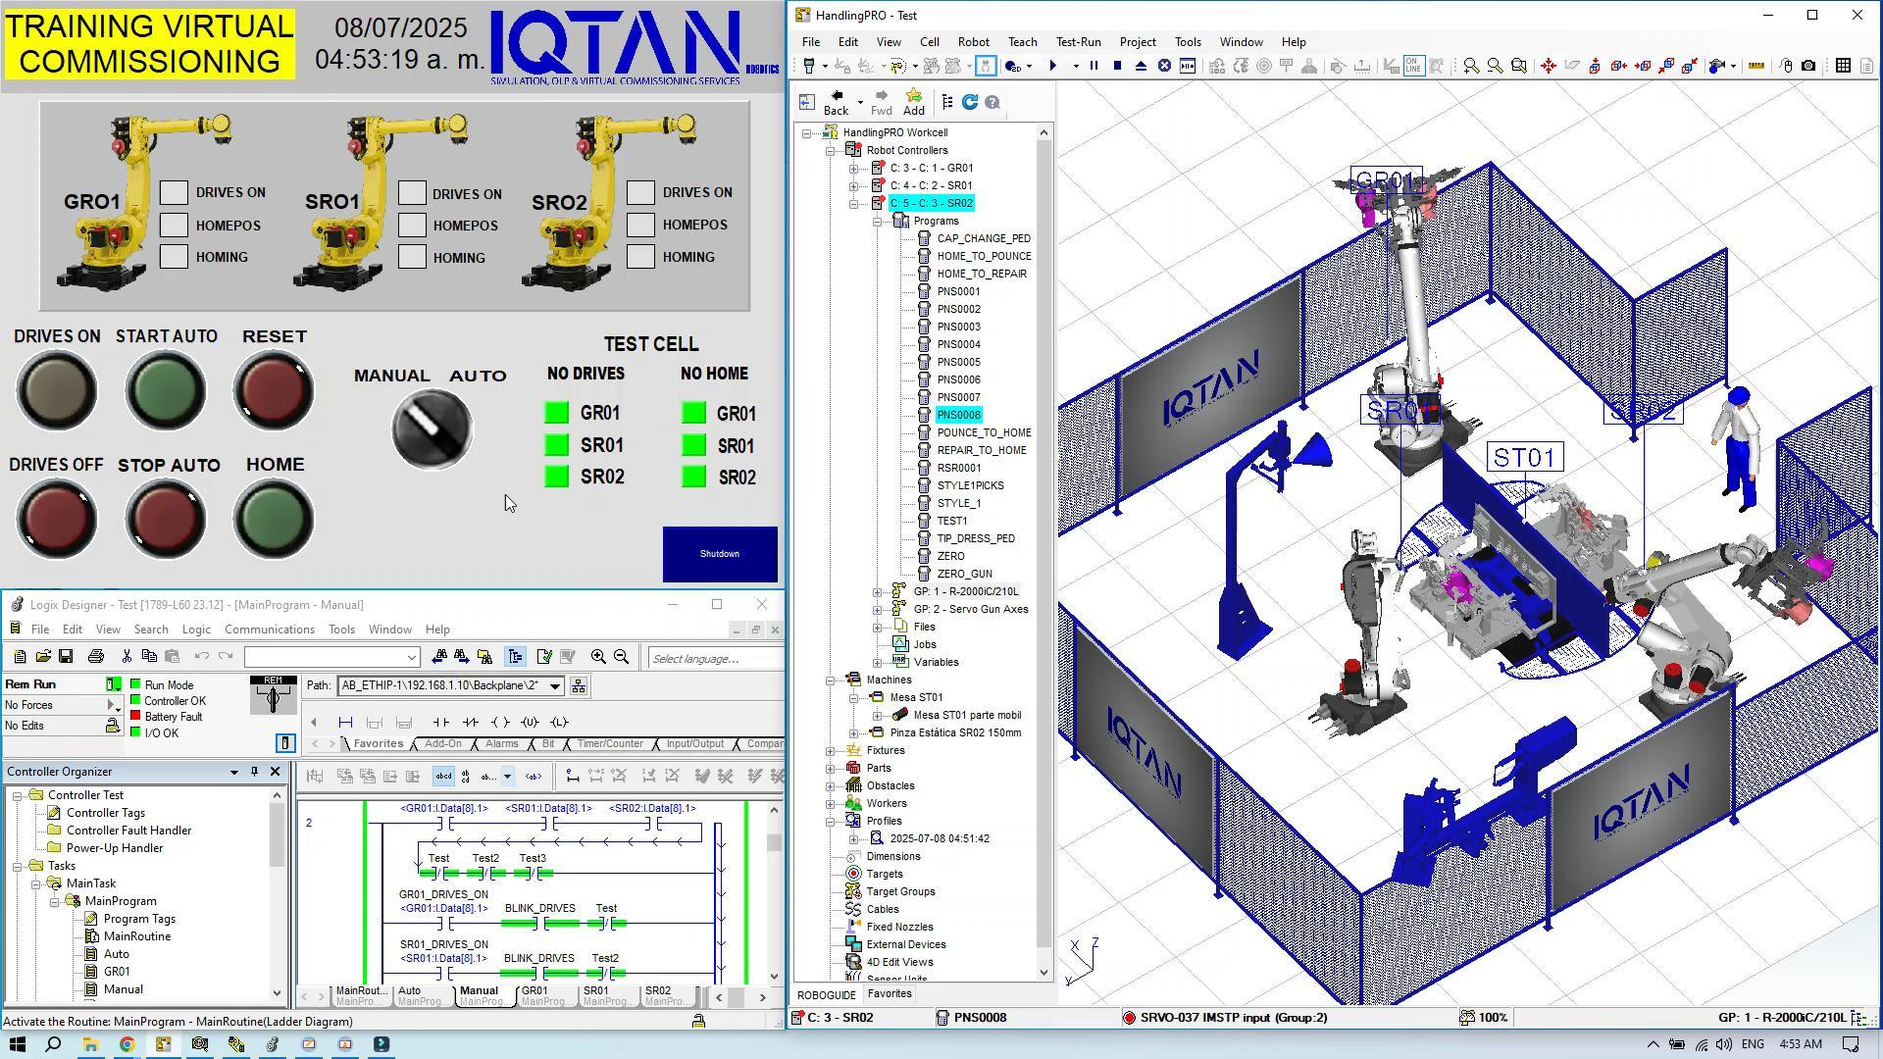Viewport: 1883px width, 1059px height.
Task: Push the red STOP AUTO pushbutton
Action: 166,519
